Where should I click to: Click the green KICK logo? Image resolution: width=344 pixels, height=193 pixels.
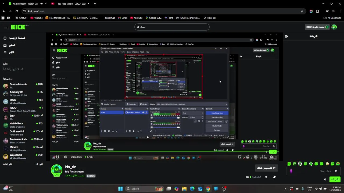(x=19, y=27)
